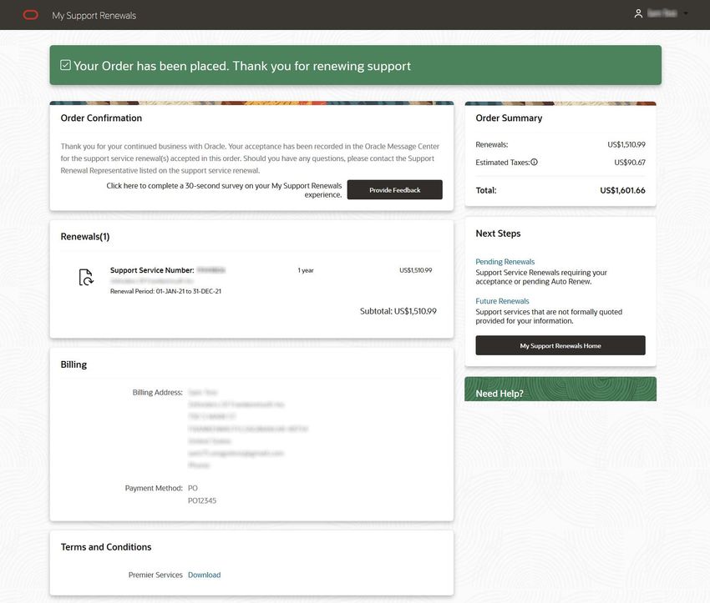Click the blurred user name in header

click(x=662, y=13)
